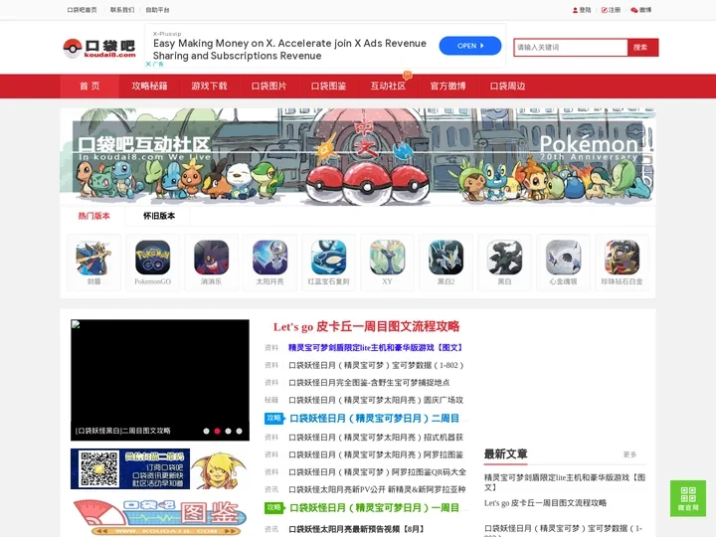Click the arrow on the ad OPEN button

(481, 46)
